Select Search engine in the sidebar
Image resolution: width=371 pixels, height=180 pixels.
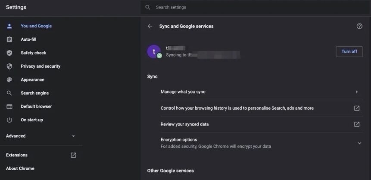tap(35, 93)
